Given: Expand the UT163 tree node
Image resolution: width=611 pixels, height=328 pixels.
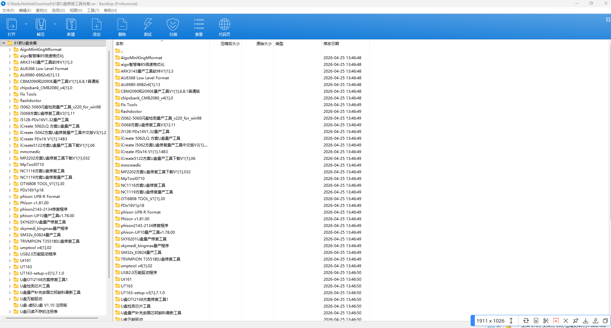Looking at the screenshot, I should 10,267.
